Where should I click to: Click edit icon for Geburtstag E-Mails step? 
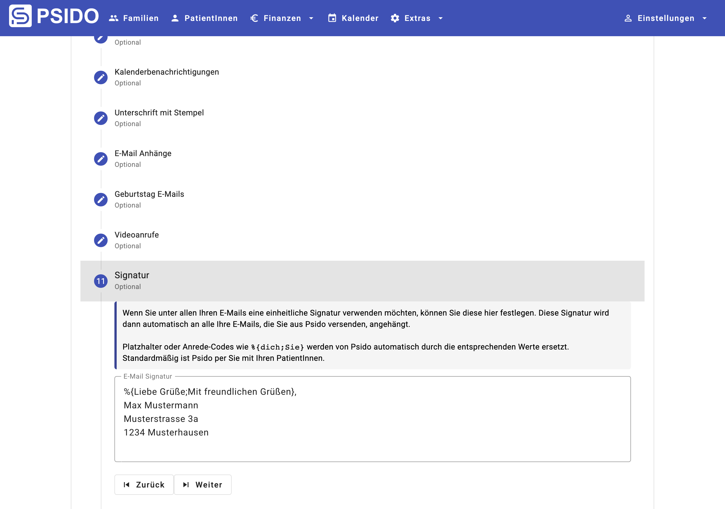(x=101, y=199)
